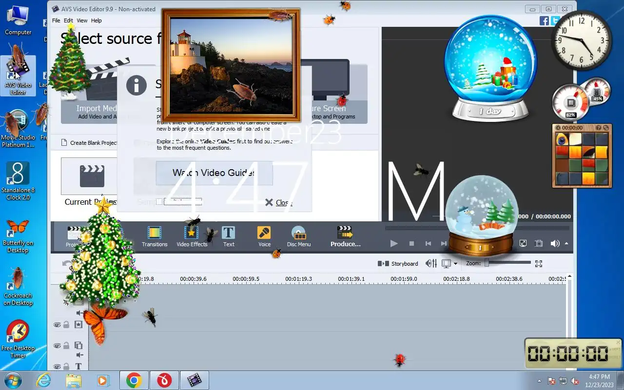The height and width of the screenshot is (390, 624).
Task: Stop the preview playback
Action: pos(411,243)
